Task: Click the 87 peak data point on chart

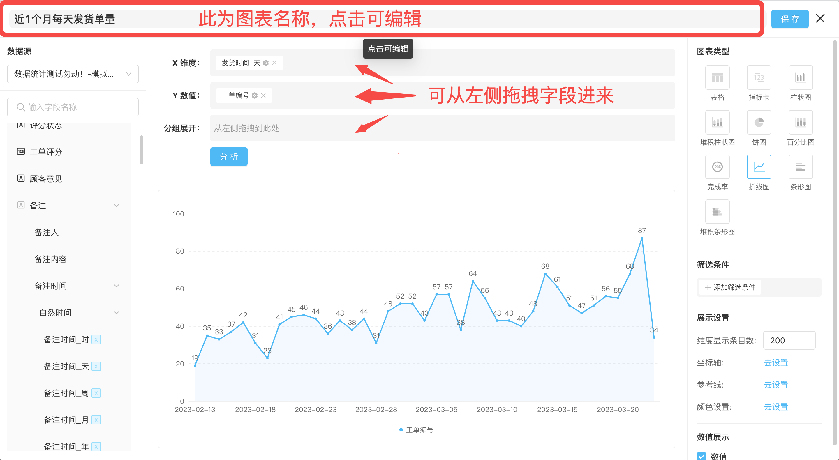Action: (641, 238)
